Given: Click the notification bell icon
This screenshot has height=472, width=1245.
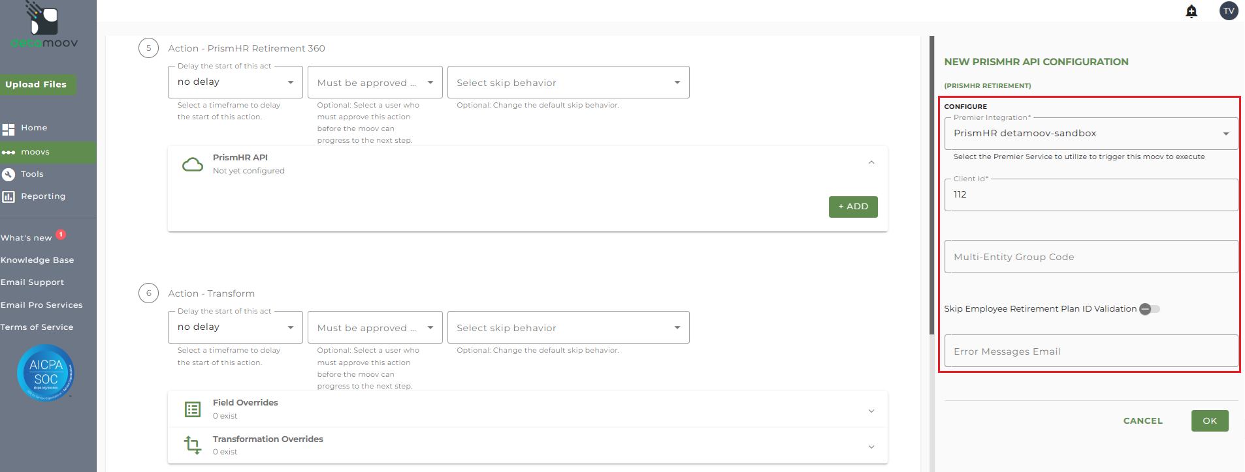Looking at the screenshot, I should coord(1191,11).
